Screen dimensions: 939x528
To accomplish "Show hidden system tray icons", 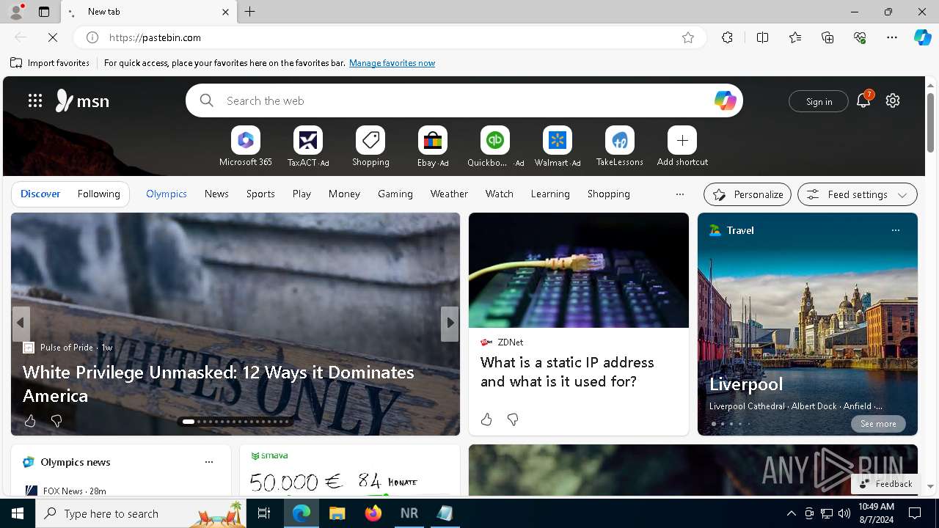I will point(791,513).
